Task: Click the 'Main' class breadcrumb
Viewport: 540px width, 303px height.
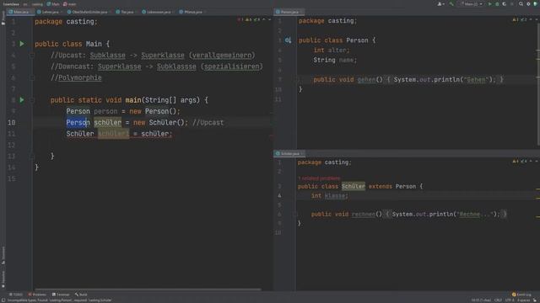Action: [x=52, y=4]
